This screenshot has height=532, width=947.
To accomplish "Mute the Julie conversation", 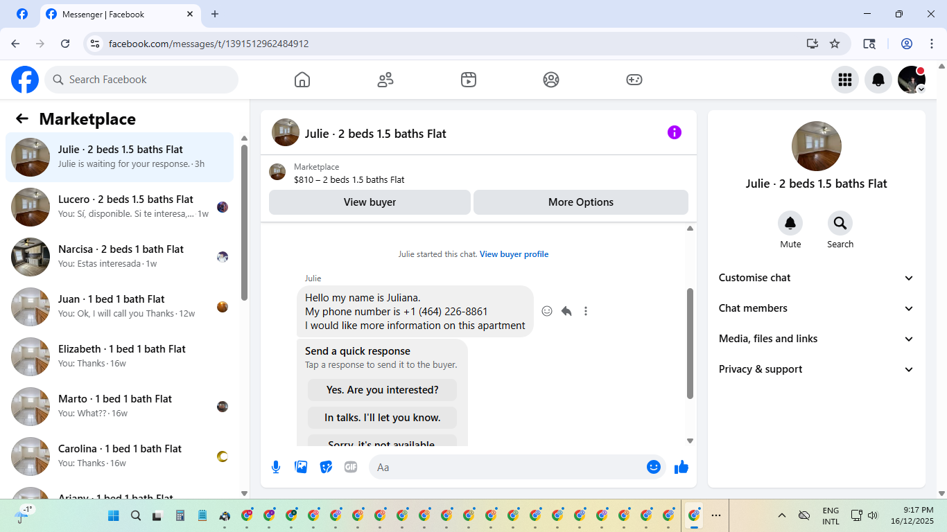I will click(790, 223).
